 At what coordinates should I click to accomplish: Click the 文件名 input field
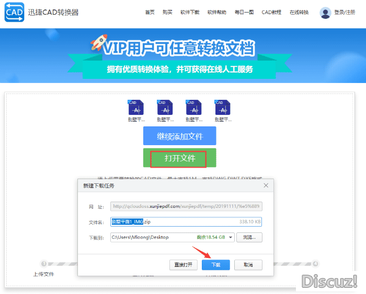[199, 222]
